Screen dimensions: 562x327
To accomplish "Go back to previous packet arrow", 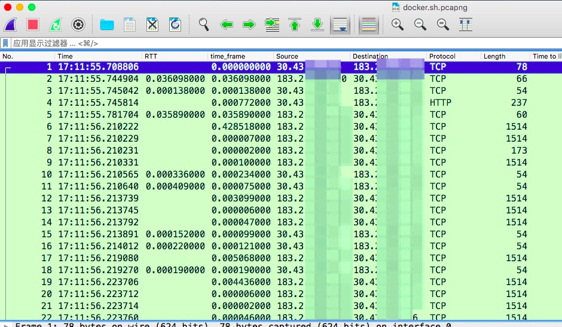I will 227,25.
